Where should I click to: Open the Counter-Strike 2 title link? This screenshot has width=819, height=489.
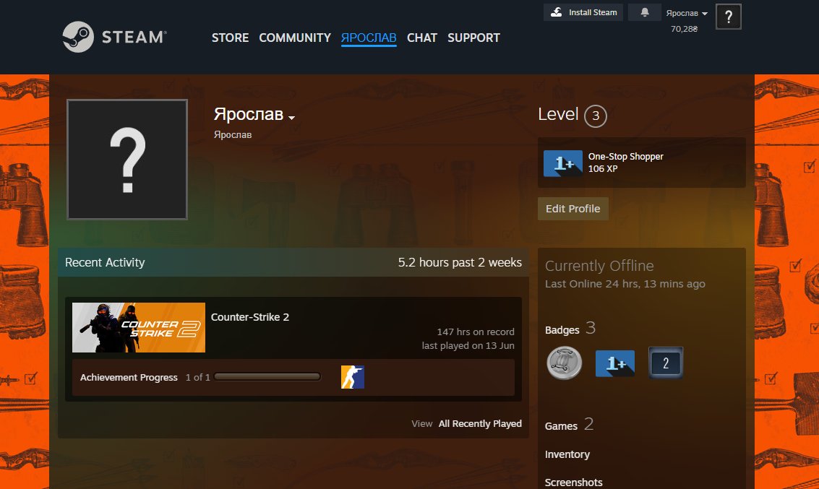(249, 317)
